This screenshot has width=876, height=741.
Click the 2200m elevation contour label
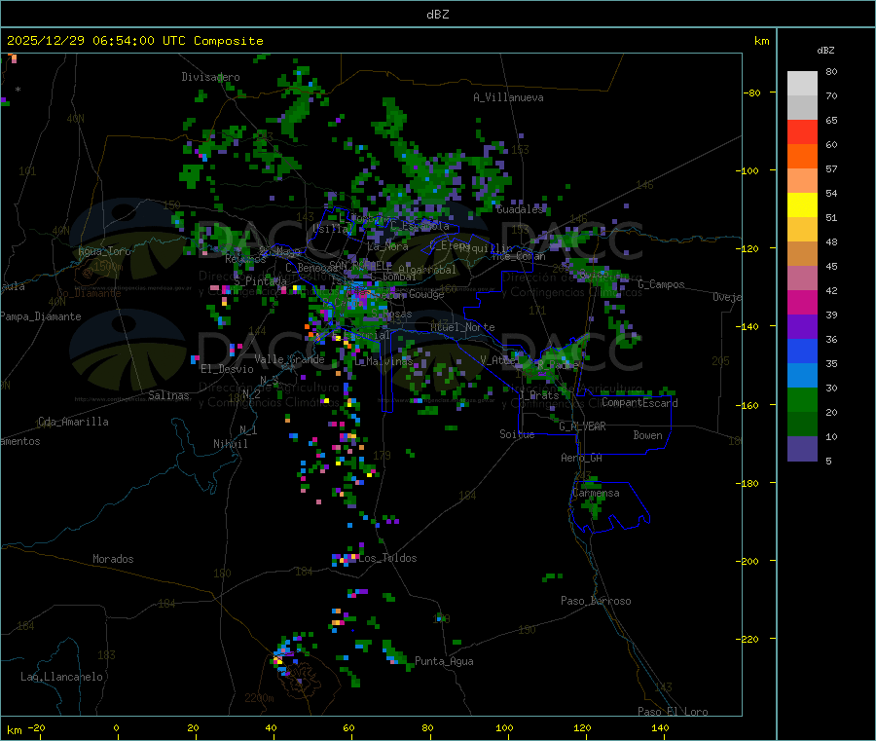pyautogui.click(x=259, y=698)
